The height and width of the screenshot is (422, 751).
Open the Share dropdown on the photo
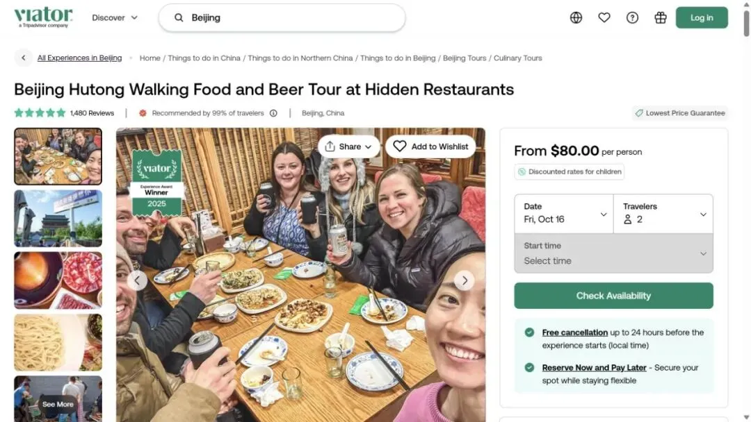348,146
